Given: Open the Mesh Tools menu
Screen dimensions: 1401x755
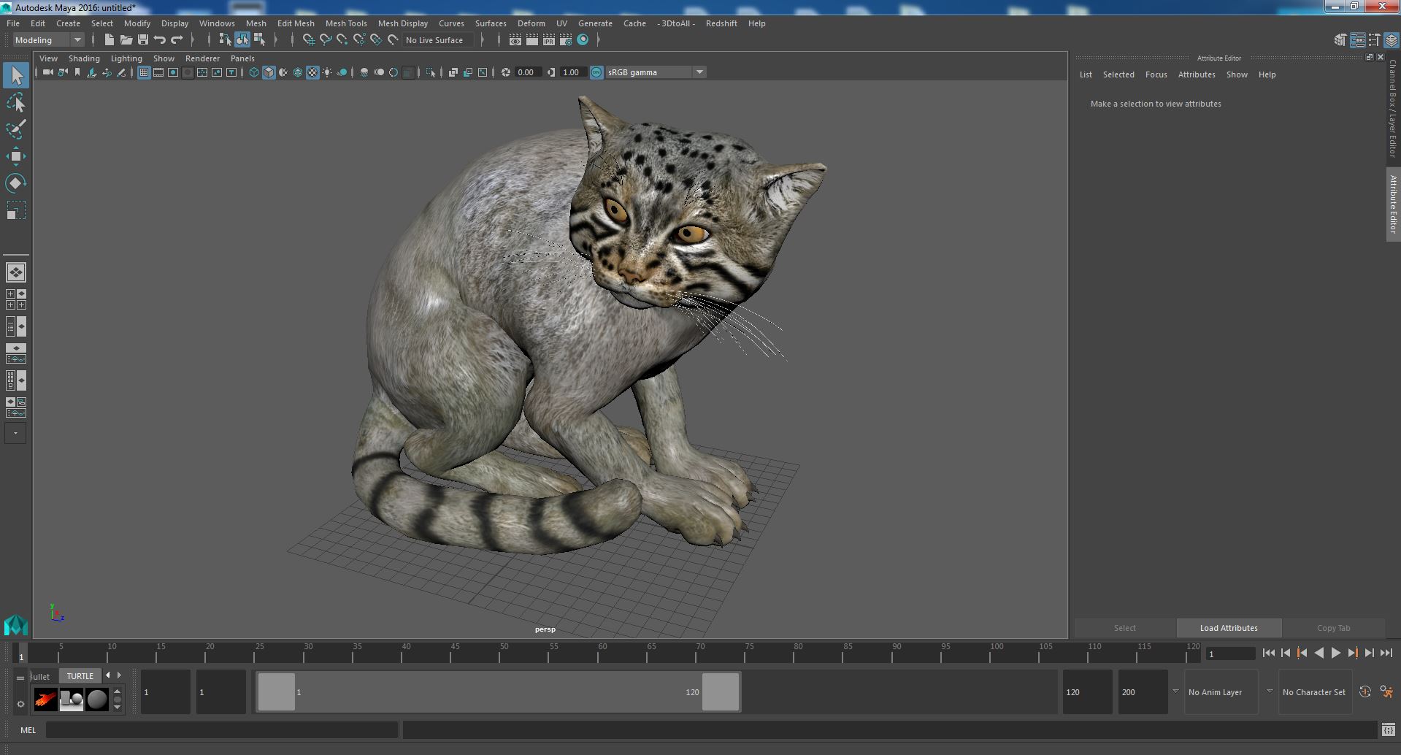Looking at the screenshot, I should pos(346,23).
